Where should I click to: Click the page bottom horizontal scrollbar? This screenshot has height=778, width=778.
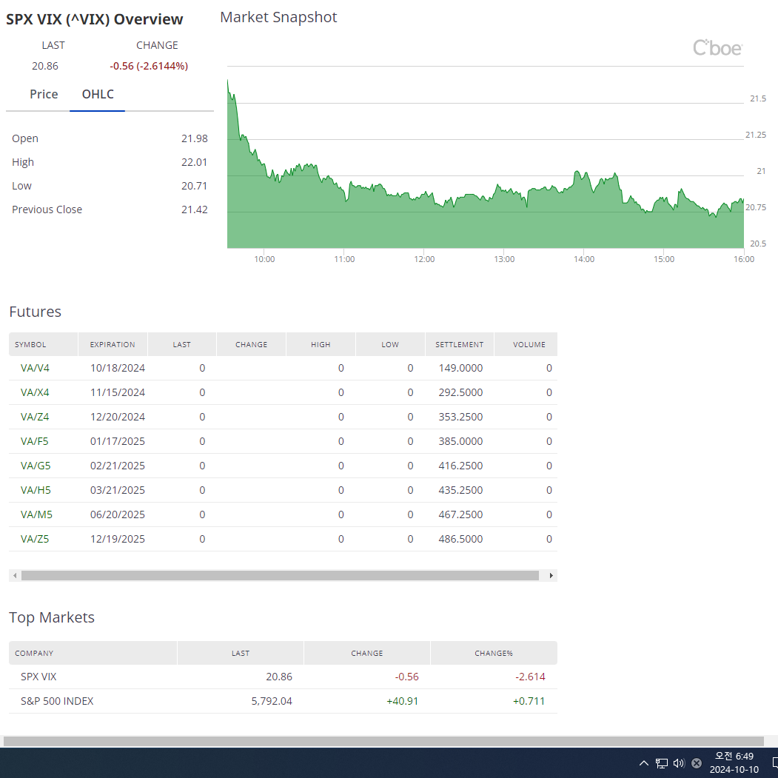383,741
